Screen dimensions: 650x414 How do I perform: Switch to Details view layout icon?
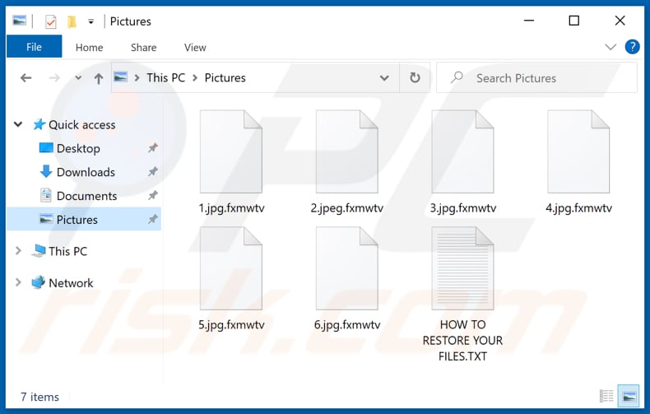606,397
